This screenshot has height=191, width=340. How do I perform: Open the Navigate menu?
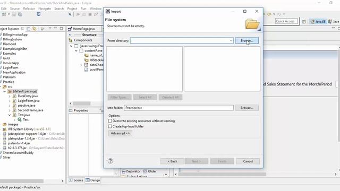click(x=45, y=8)
